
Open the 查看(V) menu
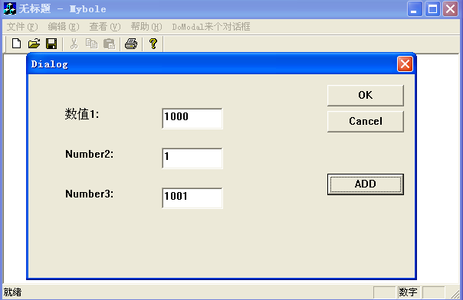pos(105,27)
